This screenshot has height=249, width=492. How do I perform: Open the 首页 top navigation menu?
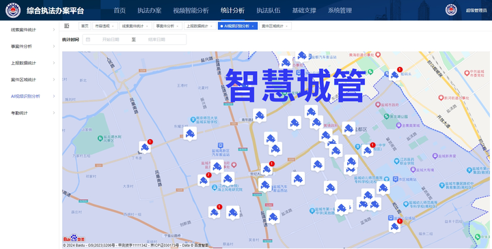(x=120, y=10)
